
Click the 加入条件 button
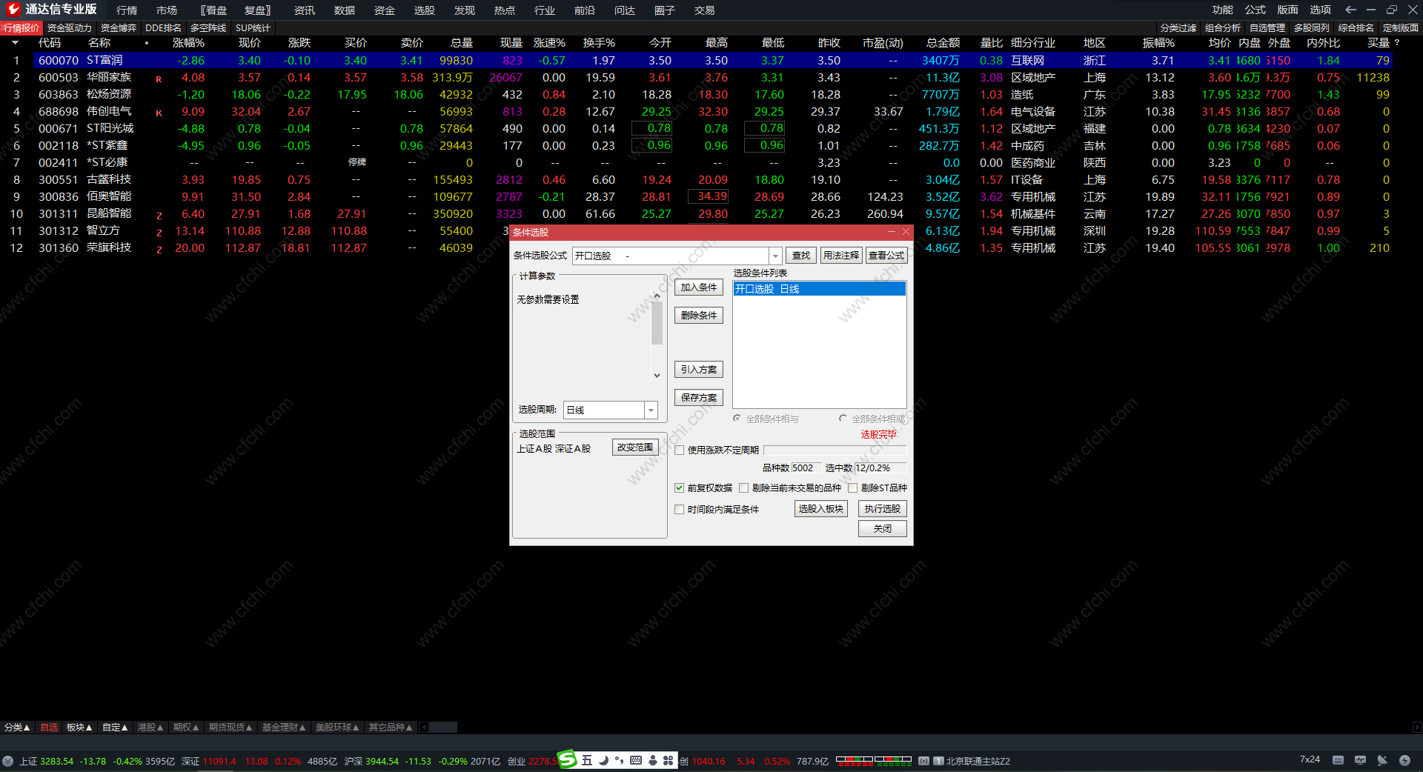pos(698,287)
